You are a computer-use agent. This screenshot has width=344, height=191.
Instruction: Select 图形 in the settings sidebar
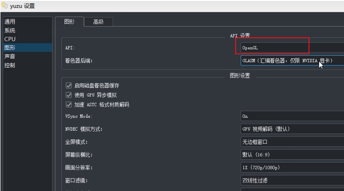(x=10, y=47)
